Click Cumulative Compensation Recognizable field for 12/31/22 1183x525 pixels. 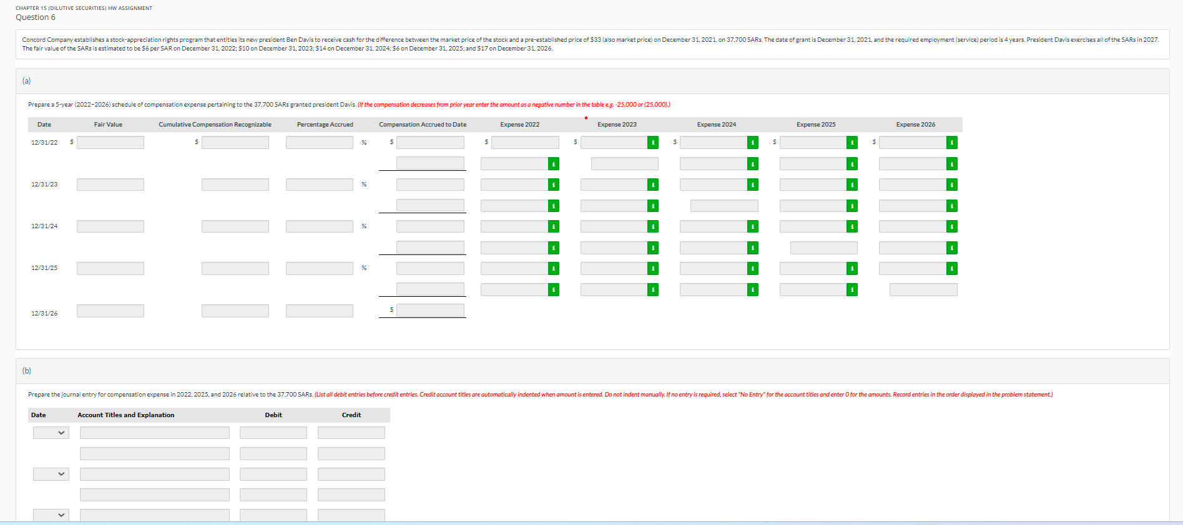pos(235,143)
